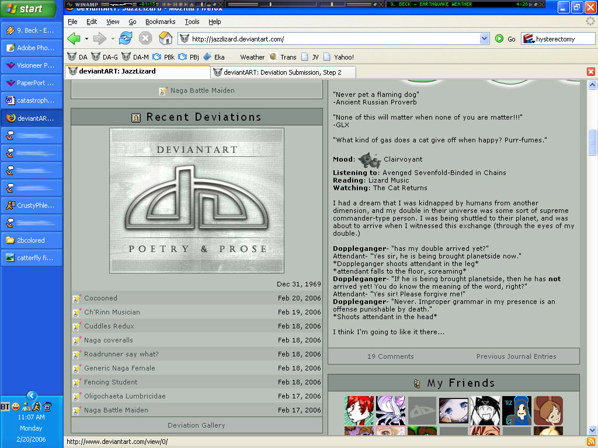The image size is (598, 448).
Task: Open the Edit menu
Action: click(92, 22)
